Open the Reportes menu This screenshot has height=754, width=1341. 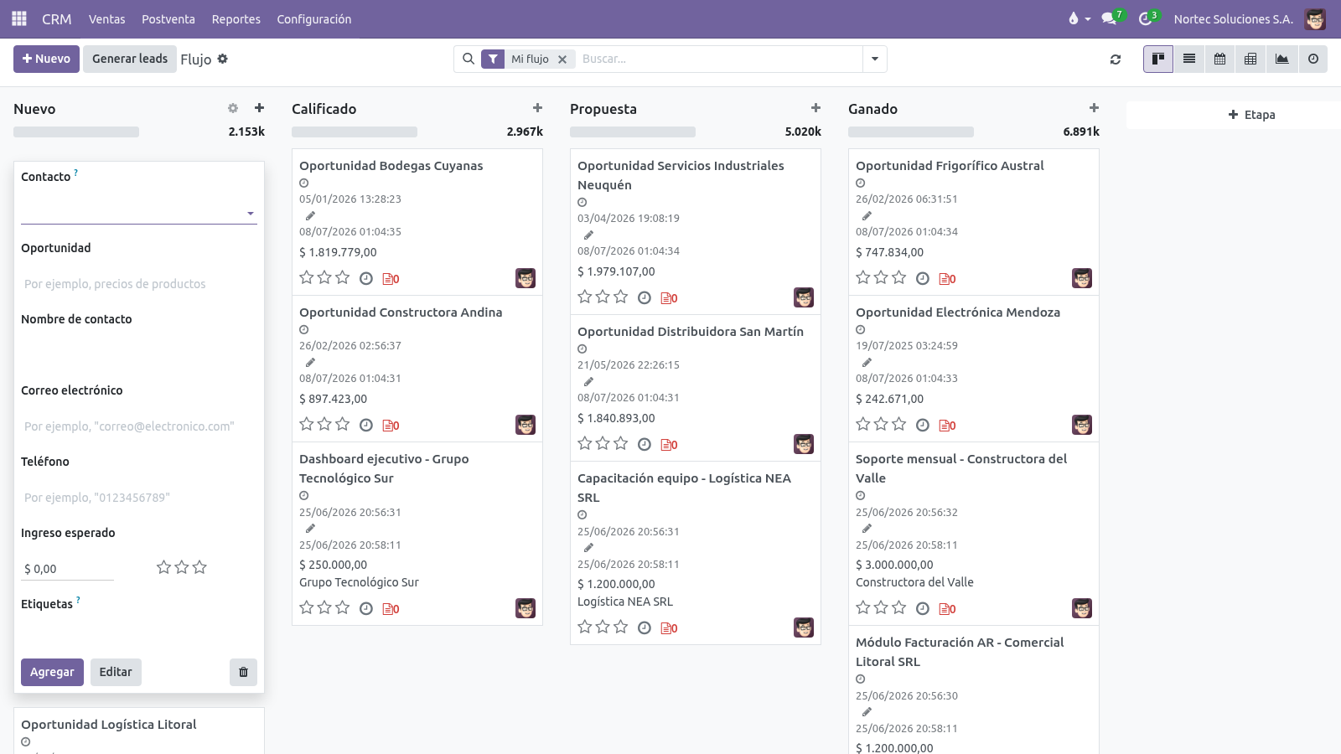(x=236, y=18)
